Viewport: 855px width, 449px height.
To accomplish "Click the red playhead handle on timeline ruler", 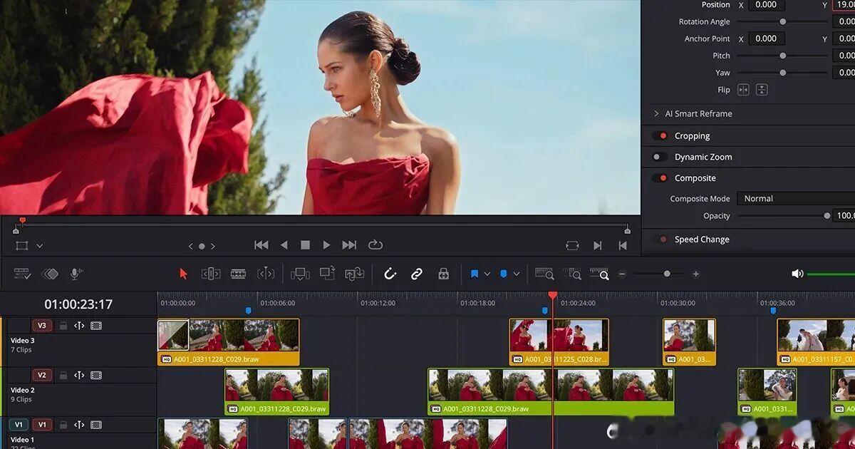I will point(552,295).
